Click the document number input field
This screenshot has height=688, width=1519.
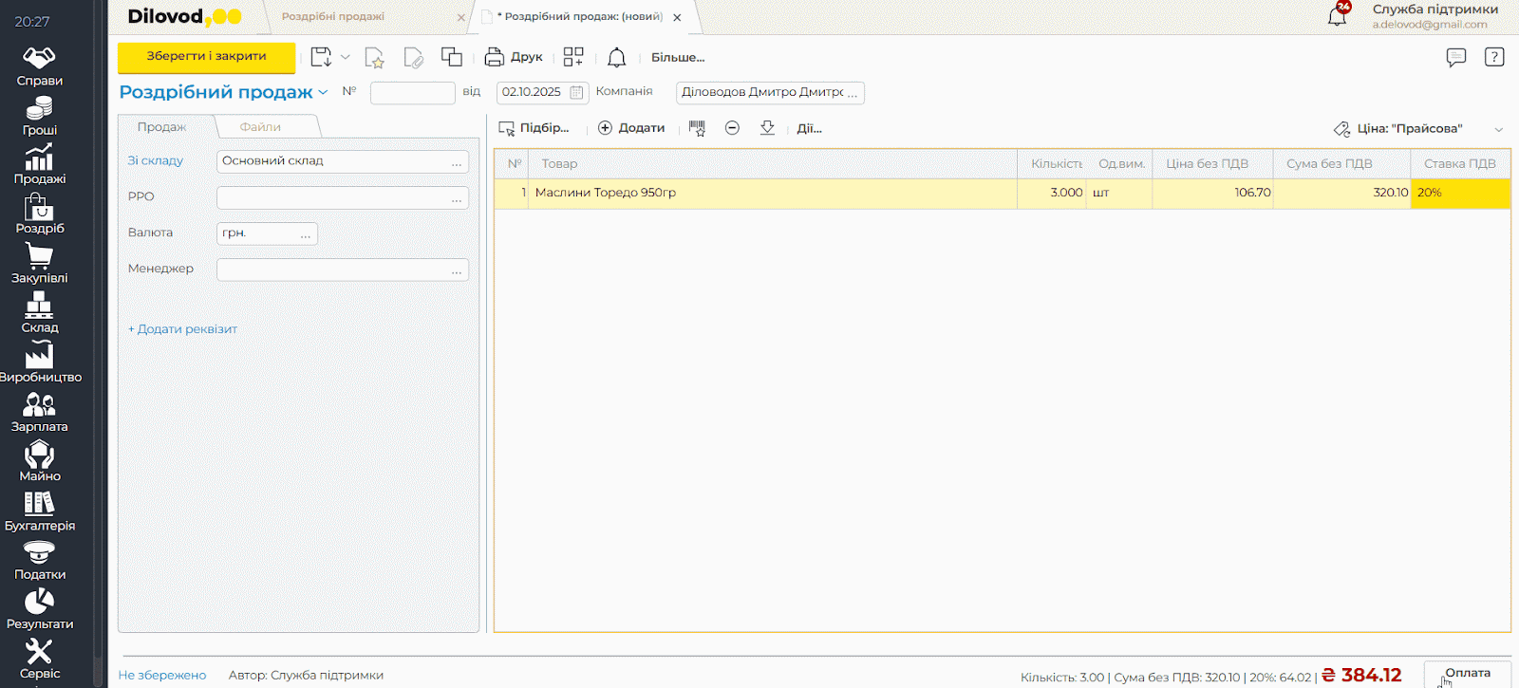412,93
